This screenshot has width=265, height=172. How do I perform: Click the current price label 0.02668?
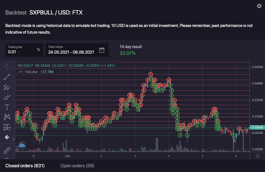(x=257, y=128)
